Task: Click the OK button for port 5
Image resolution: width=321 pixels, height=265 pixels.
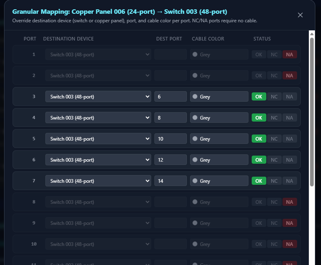Action: 259,139
